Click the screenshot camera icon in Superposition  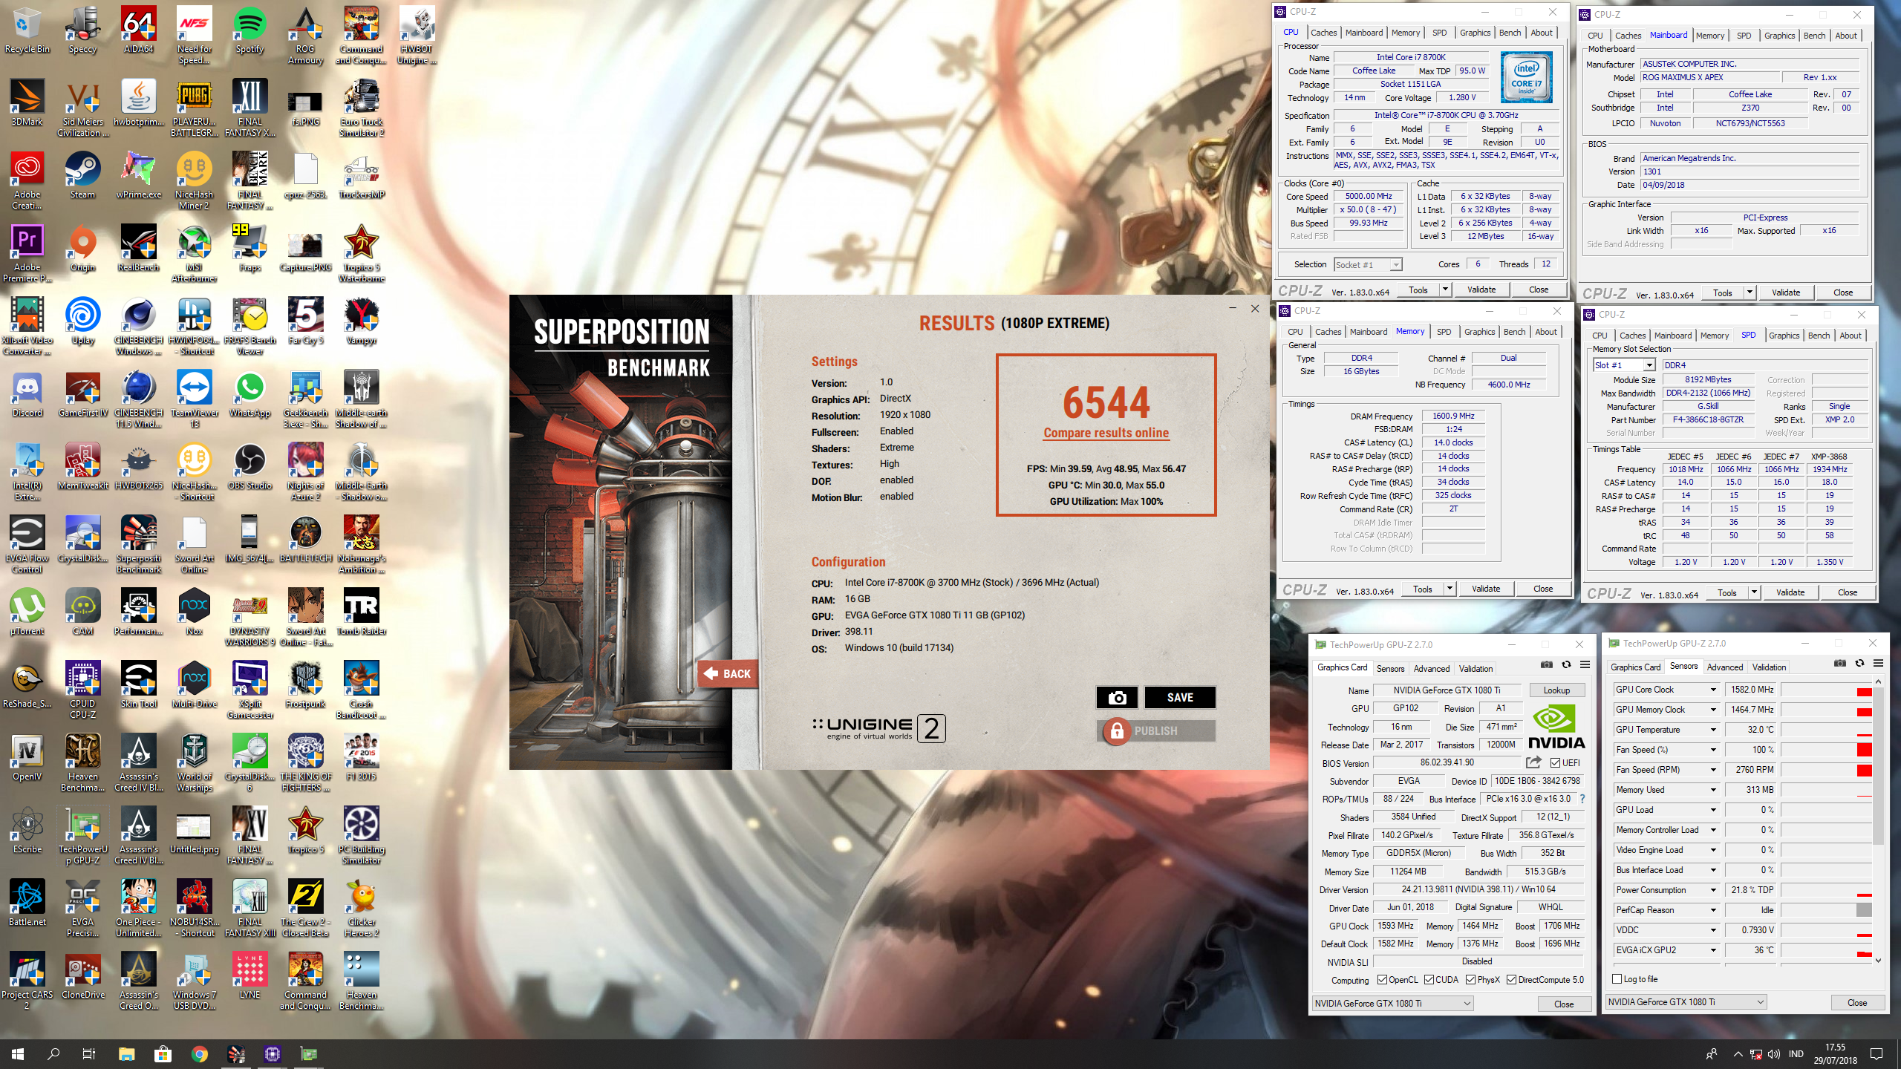coord(1117,698)
